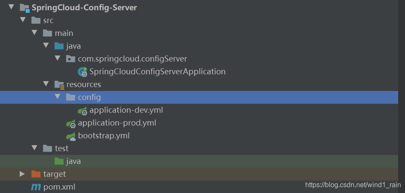Click the src folder icon
405x193 pixels.
pyautogui.click(x=36, y=20)
